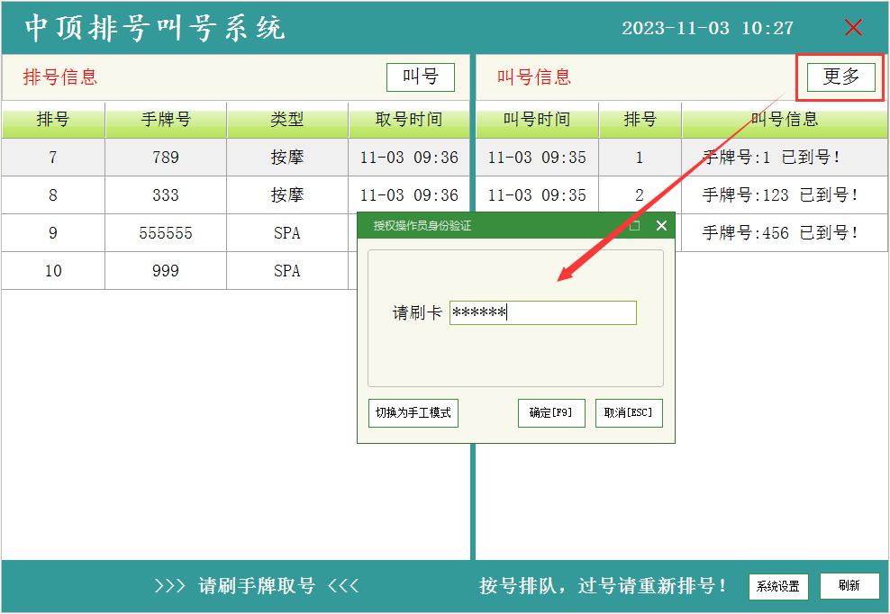Click the 中顶排号叫号系统 title text
The height and width of the screenshot is (614, 890).
tap(154, 28)
